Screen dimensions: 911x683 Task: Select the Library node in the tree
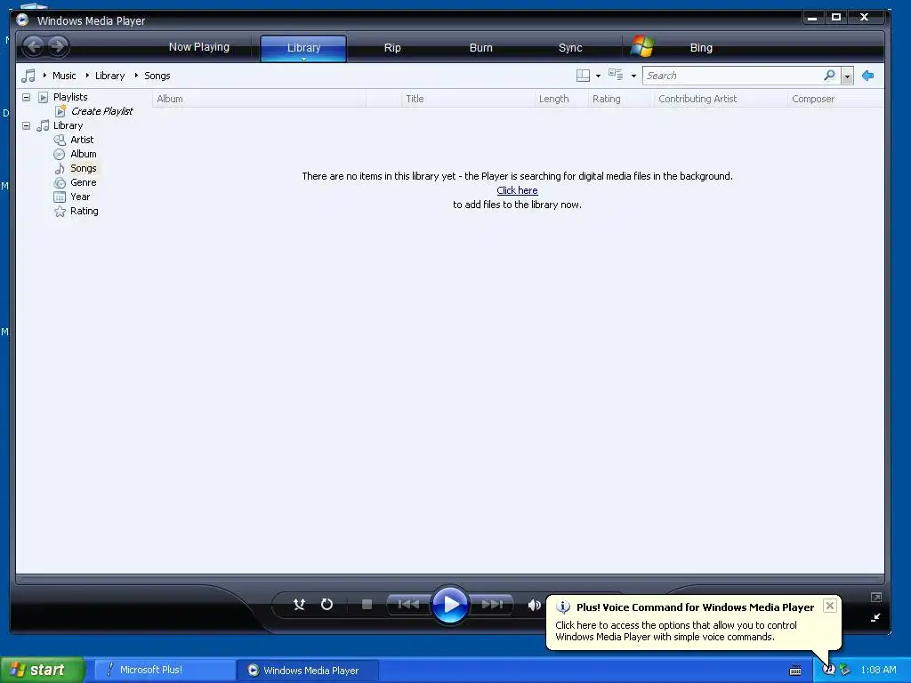pos(68,125)
